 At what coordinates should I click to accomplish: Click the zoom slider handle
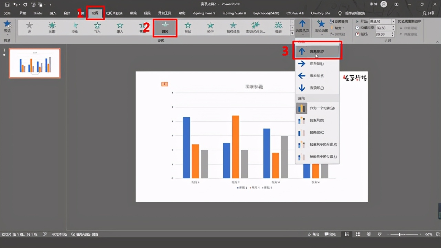click(x=399, y=234)
